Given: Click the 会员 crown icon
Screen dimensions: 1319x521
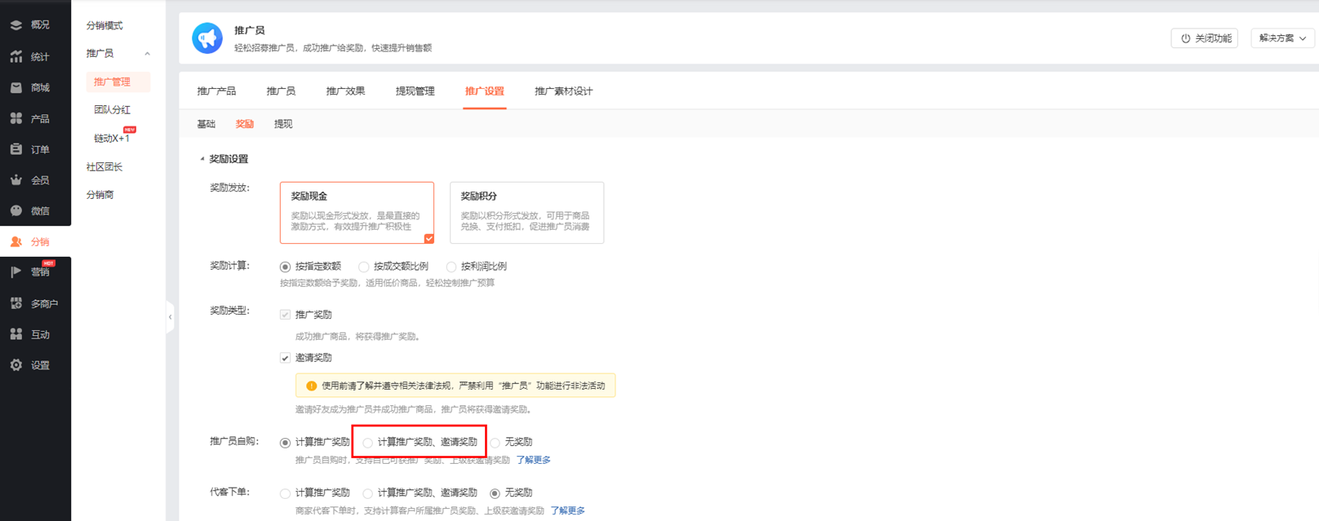Looking at the screenshot, I should pos(16,180).
